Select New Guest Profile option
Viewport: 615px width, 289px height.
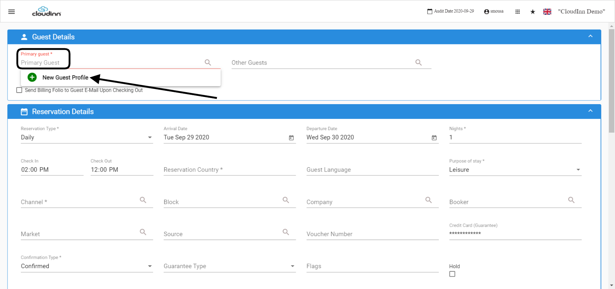tap(121, 77)
